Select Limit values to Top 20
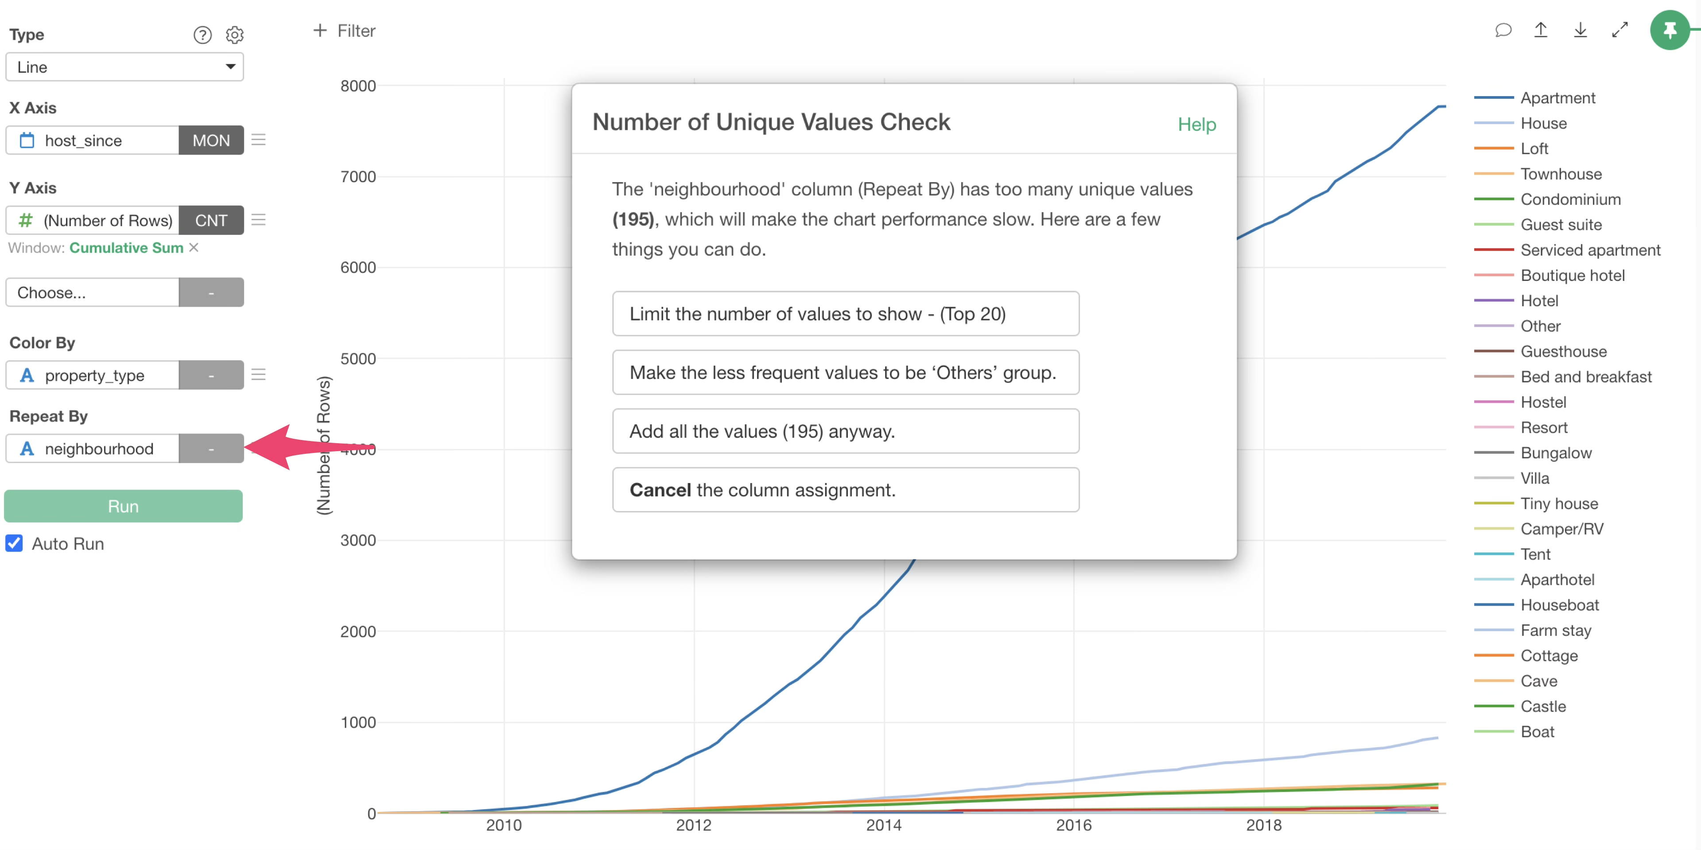 [x=845, y=314]
